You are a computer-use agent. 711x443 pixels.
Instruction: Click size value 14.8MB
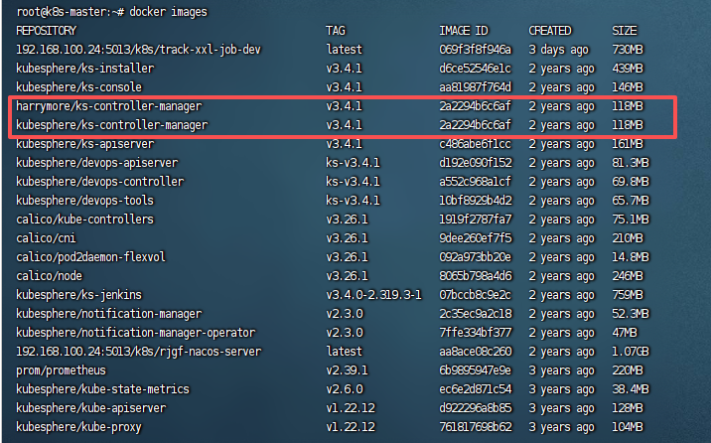click(631, 257)
